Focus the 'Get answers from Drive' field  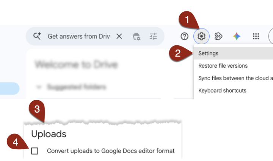pos(79,36)
